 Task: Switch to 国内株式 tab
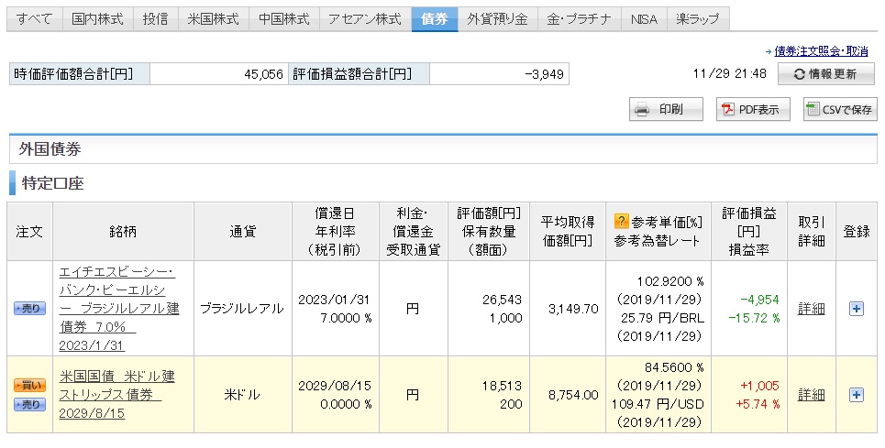pyautogui.click(x=97, y=19)
